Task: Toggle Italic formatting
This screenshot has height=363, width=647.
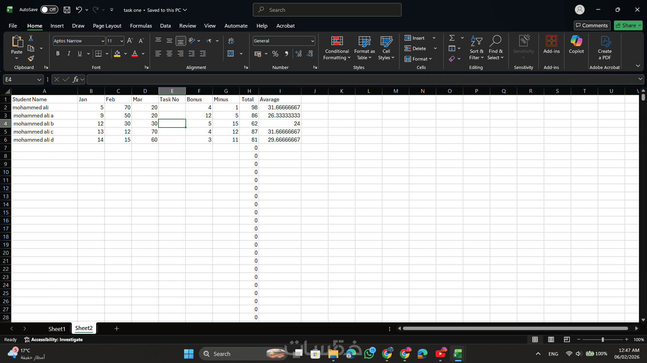Action: [69, 53]
